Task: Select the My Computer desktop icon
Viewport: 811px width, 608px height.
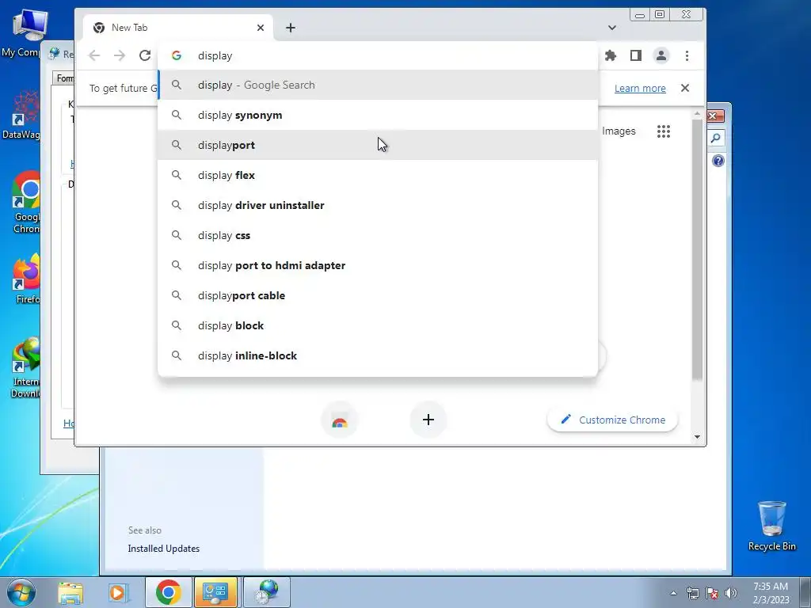Action: (x=21, y=33)
